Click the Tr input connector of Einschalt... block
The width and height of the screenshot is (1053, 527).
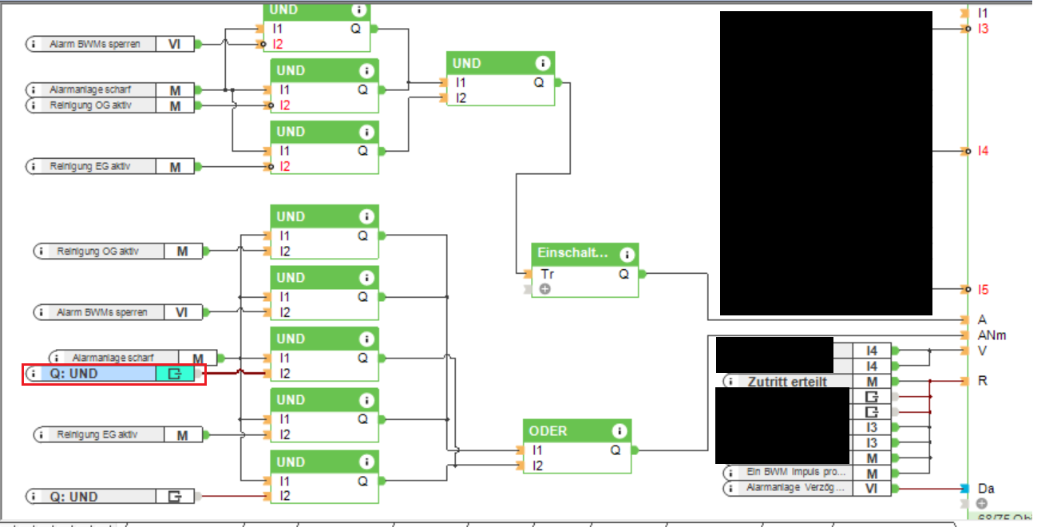tap(526, 274)
